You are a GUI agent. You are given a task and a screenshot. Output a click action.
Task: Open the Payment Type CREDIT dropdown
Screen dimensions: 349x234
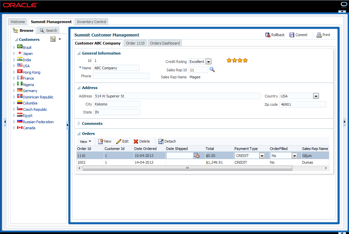coord(262,156)
